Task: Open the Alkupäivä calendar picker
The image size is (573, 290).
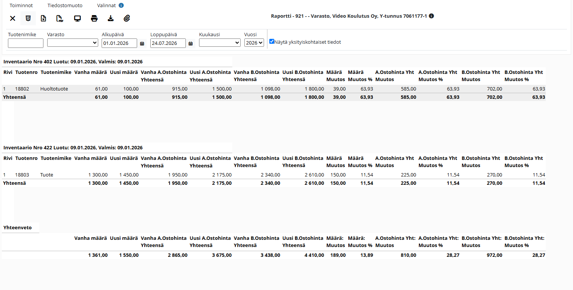Action: 142,44
